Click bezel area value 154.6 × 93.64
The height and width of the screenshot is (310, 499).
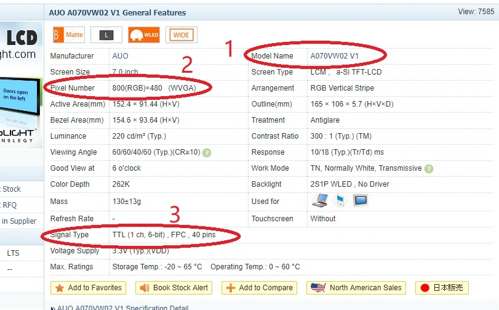pos(146,120)
